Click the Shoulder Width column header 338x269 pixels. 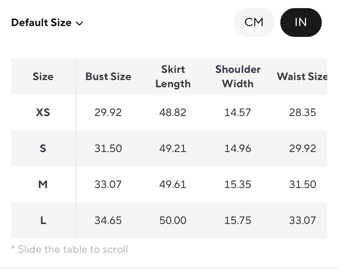(x=238, y=76)
